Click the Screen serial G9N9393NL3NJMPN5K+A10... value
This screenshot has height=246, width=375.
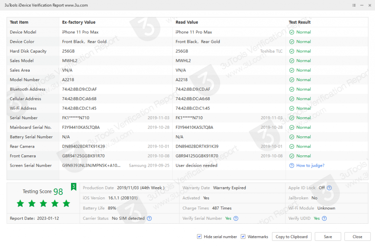(91, 165)
